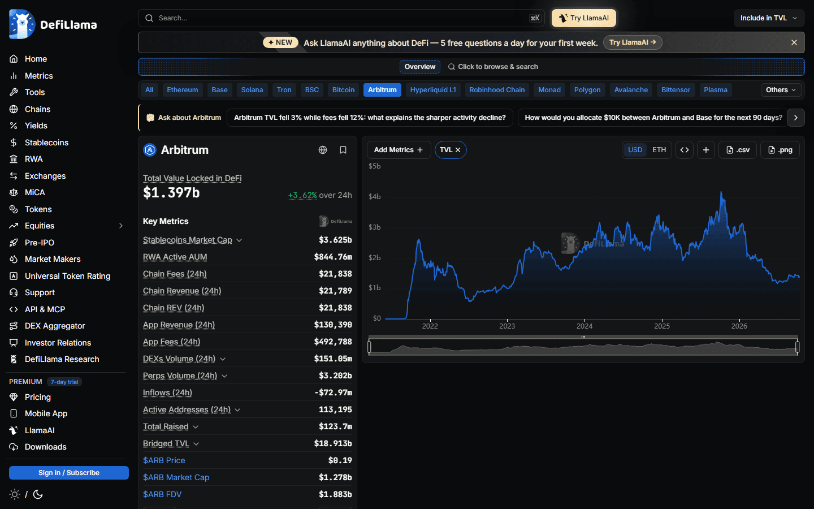Open the DefiLlama logo homepage
814x509 pixels.
pos(53,24)
